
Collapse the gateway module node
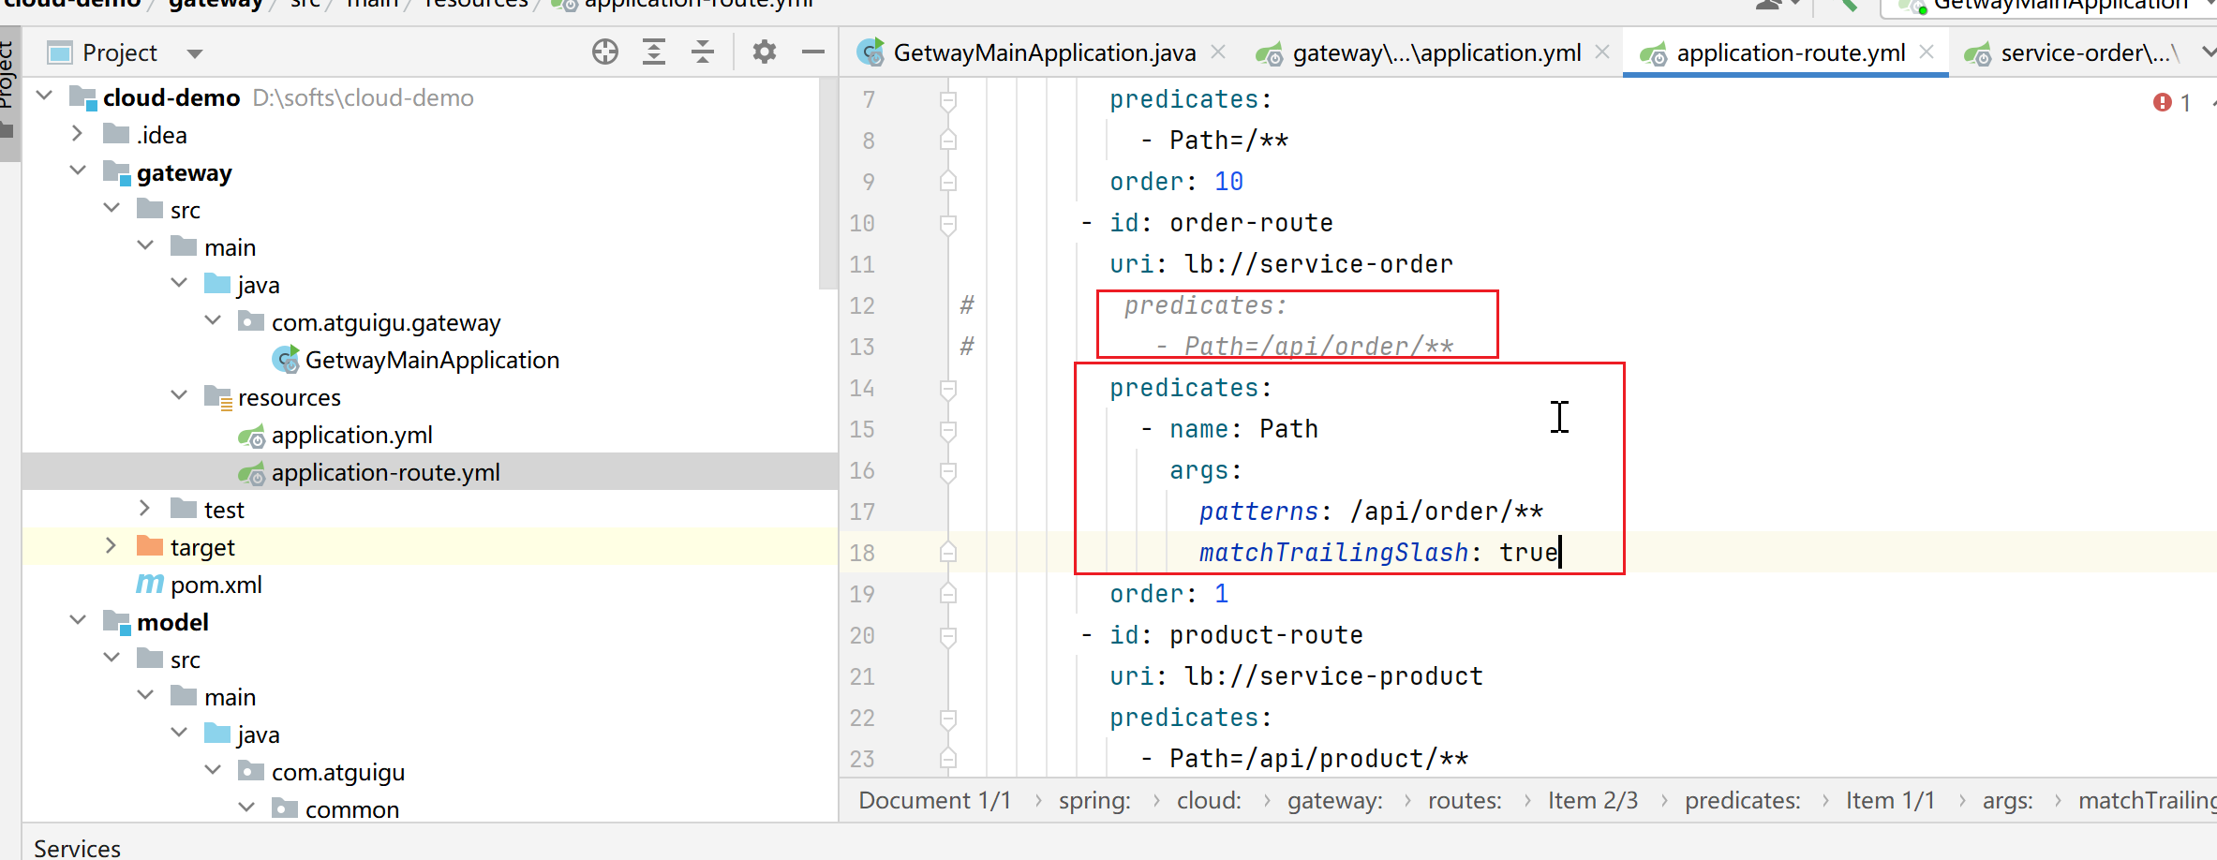click(x=78, y=171)
